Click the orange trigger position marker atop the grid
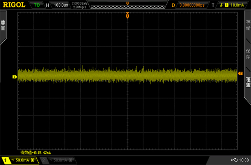The image size is (251, 165). (x=127, y=15)
